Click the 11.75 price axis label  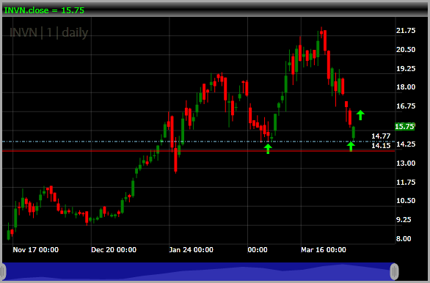coord(406,182)
